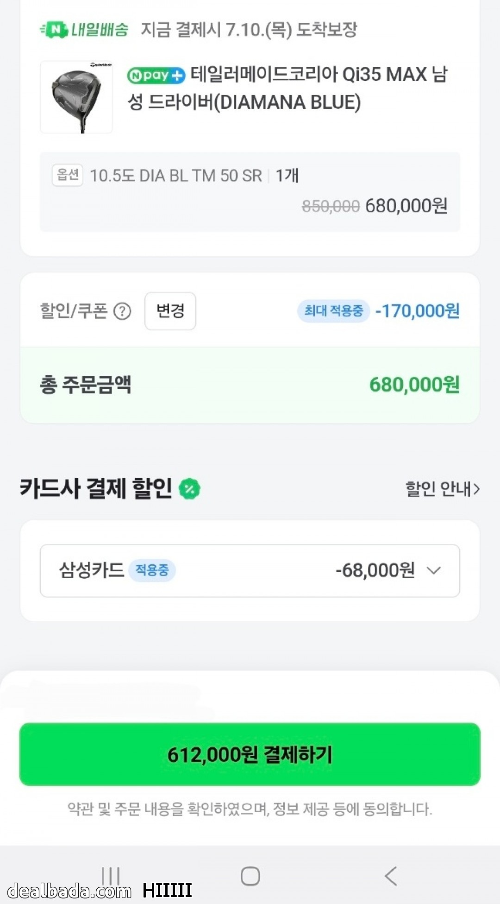Click the Npay+ badge icon
The image size is (500, 904).
(156, 76)
